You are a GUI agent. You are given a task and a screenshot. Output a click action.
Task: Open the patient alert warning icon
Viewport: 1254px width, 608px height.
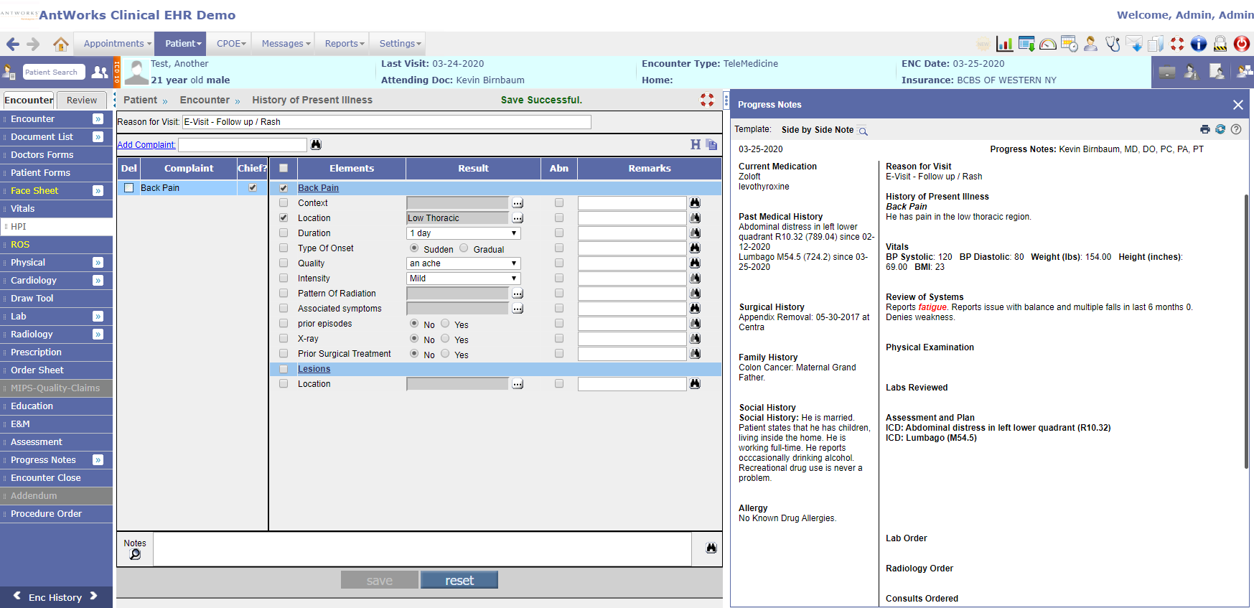tap(1192, 72)
